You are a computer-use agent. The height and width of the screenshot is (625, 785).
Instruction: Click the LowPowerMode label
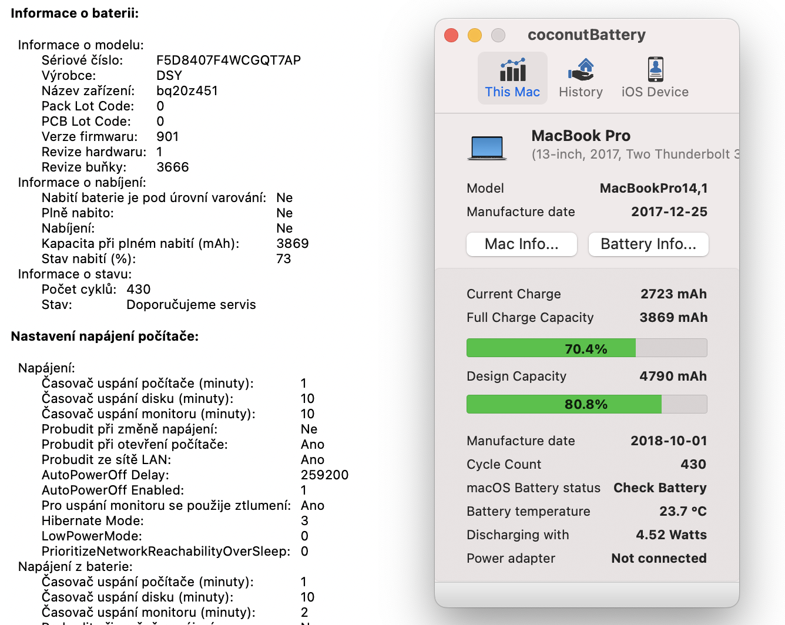coord(92,536)
